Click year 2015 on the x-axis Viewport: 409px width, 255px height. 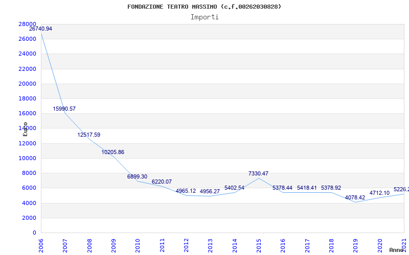(x=259, y=245)
